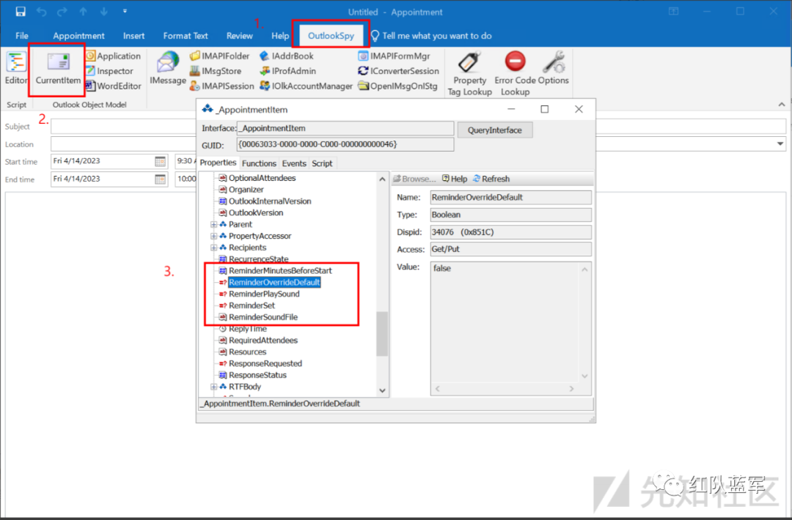Click the CurrentItem button
Image resolution: width=792 pixels, height=520 pixels.
(x=58, y=69)
